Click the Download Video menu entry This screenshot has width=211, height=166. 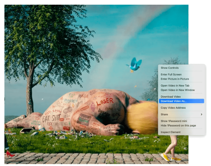(x=170, y=97)
